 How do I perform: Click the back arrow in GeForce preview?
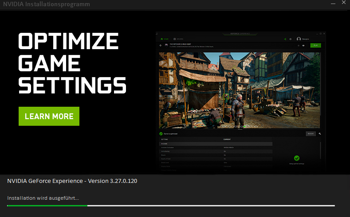[161, 46]
